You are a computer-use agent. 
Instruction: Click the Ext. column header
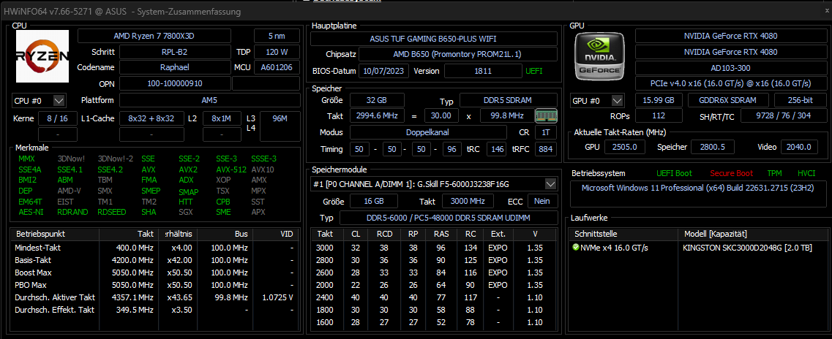pyautogui.click(x=498, y=234)
